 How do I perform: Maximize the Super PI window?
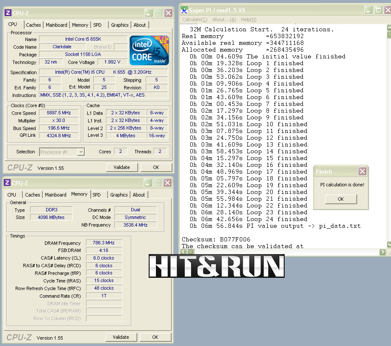point(378,10)
